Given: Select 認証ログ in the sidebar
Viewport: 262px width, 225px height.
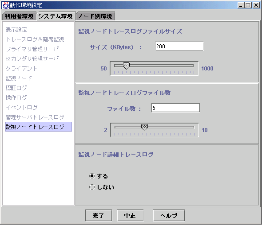Looking at the screenshot, I should click(x=16, y=88).
